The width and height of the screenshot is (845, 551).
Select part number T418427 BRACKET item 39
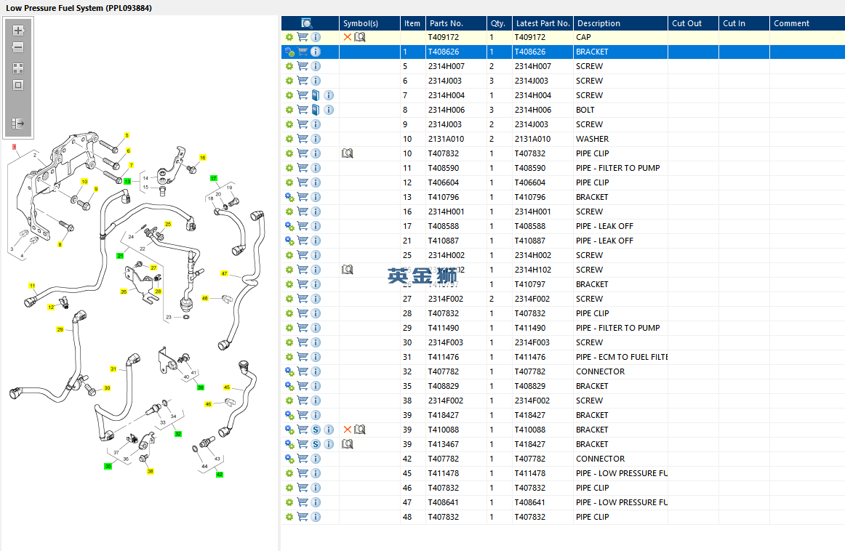[x=444, y=415]
